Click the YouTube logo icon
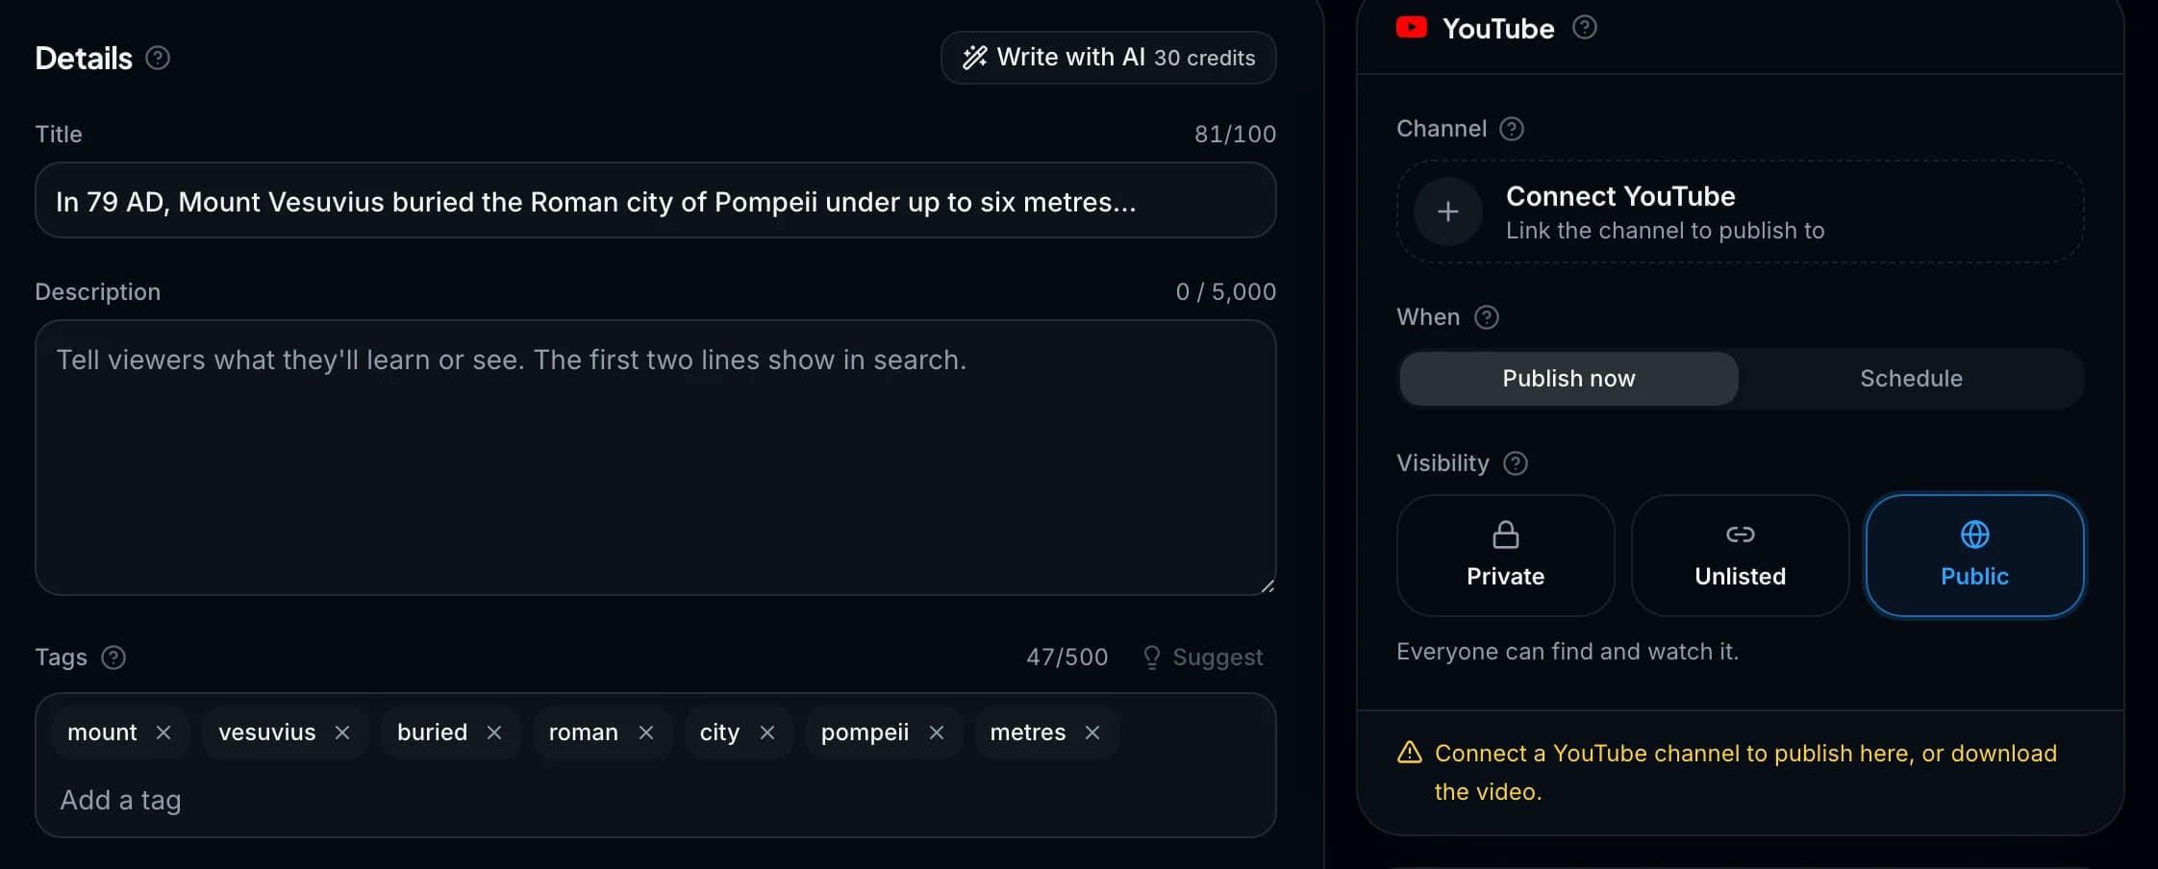The width and height of the screenshot is (2158, 869). coord(1412,28)
